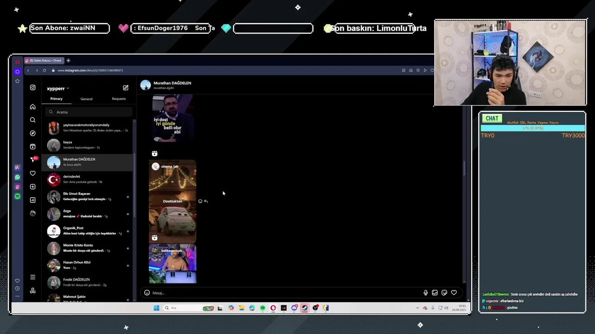
Task: Reply to the sinema_lab reel message
Action: point(206,201)
